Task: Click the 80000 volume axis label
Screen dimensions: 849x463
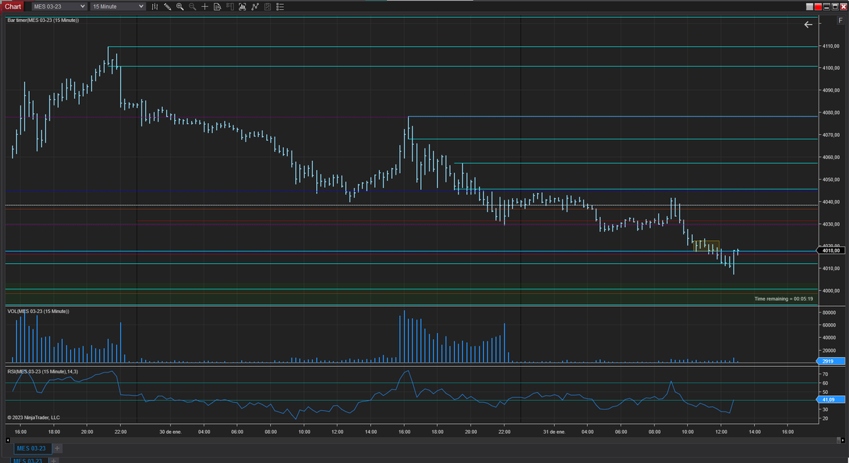Action: tap(830, 312)
